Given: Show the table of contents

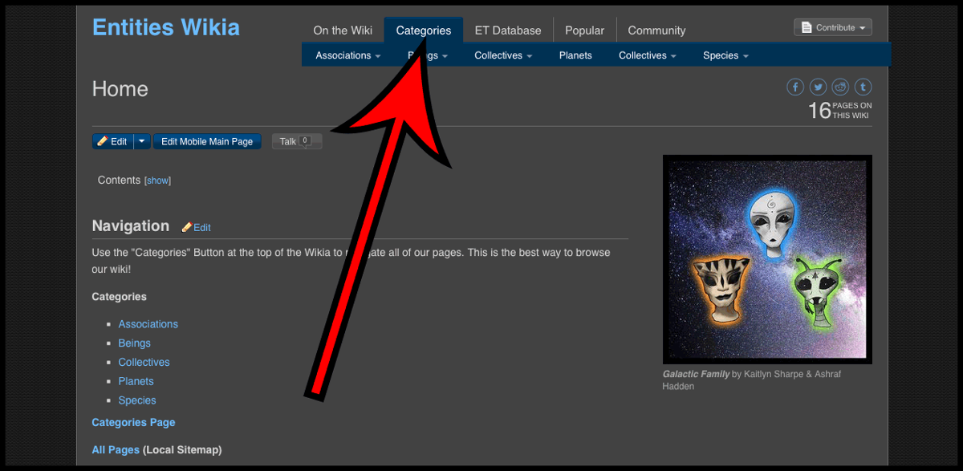Looking at the screenshot, I should [x=157, y=180].
